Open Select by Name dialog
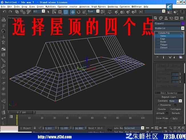Image resolution: width=186 pixels, height=140 pixels. tap(54, 12)
